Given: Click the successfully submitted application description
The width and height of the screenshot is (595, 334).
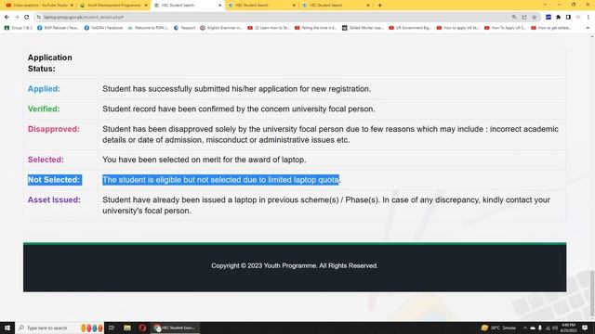Looking at the screenshot, I should coord(237,89).
